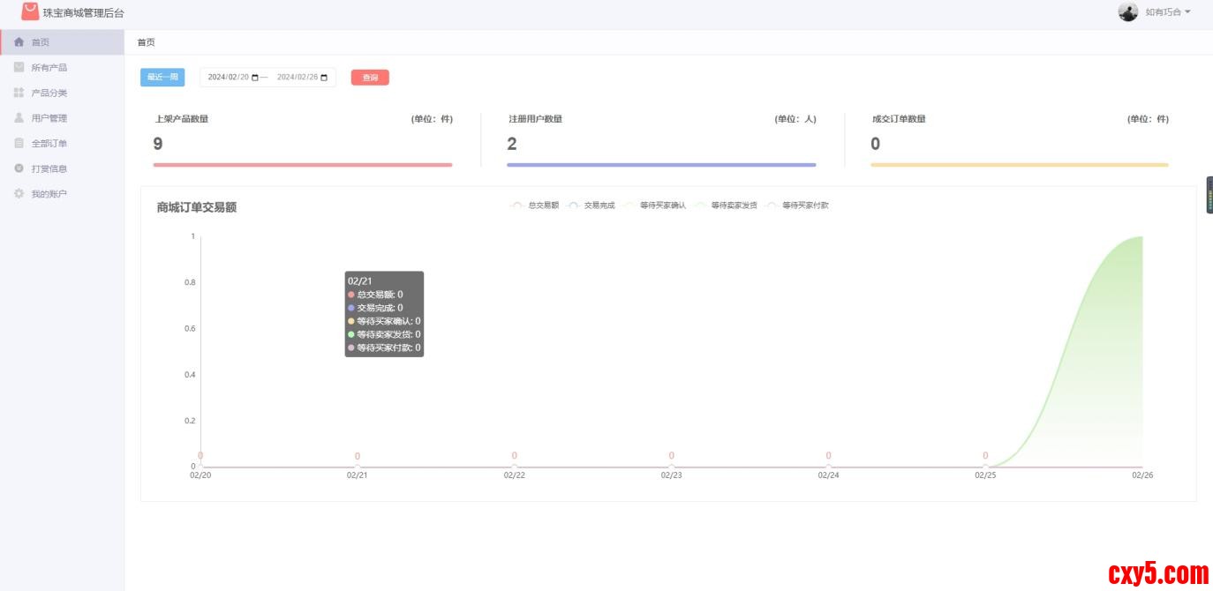This screenshot has height=591, width=1213.
Task: Click the 最近一周 button
Action: coord(162,78)
